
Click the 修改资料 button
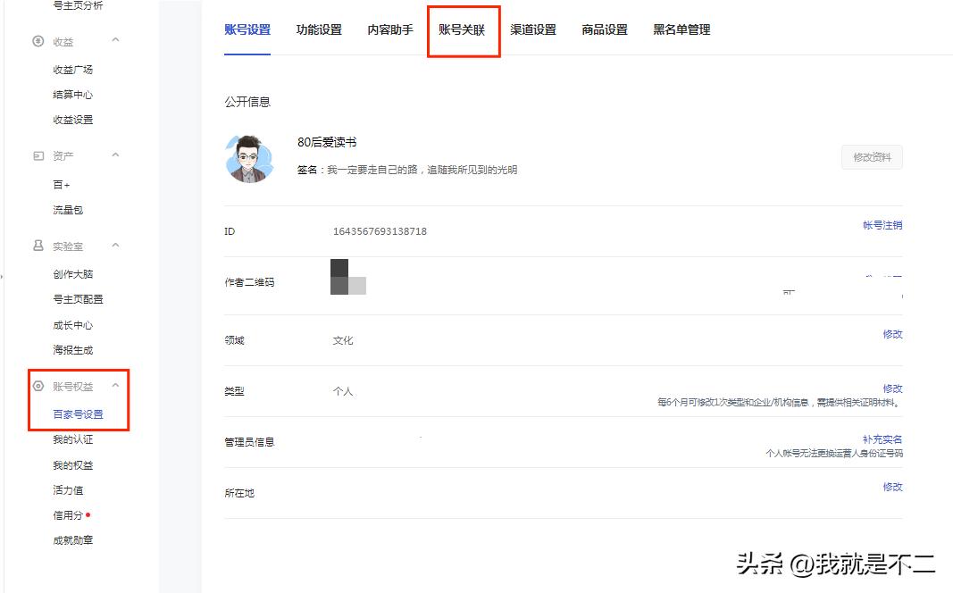871,156
